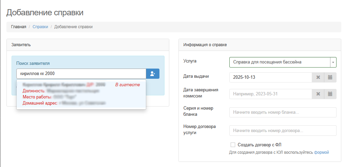Click the Дата завершения комиссии input field

tap(271, 94)
